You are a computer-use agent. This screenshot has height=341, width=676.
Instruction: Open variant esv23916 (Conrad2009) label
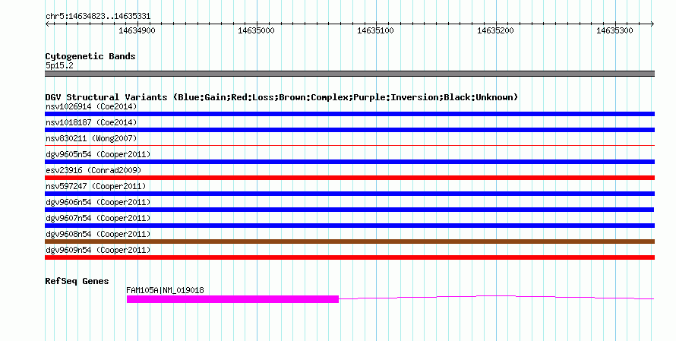tap(93, 170)
